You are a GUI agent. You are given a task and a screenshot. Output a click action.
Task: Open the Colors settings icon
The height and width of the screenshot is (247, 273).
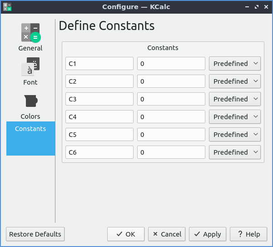tap(30, 101)
